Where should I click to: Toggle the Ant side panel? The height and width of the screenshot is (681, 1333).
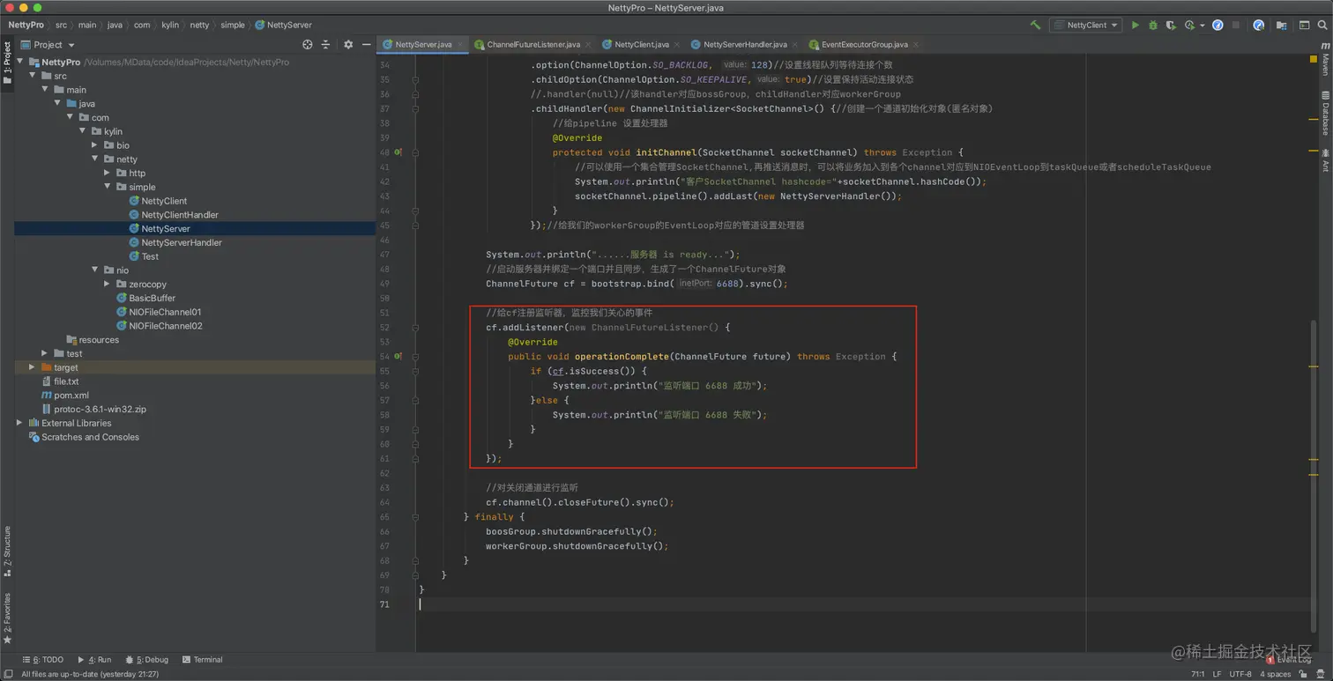click(1325, 160)
